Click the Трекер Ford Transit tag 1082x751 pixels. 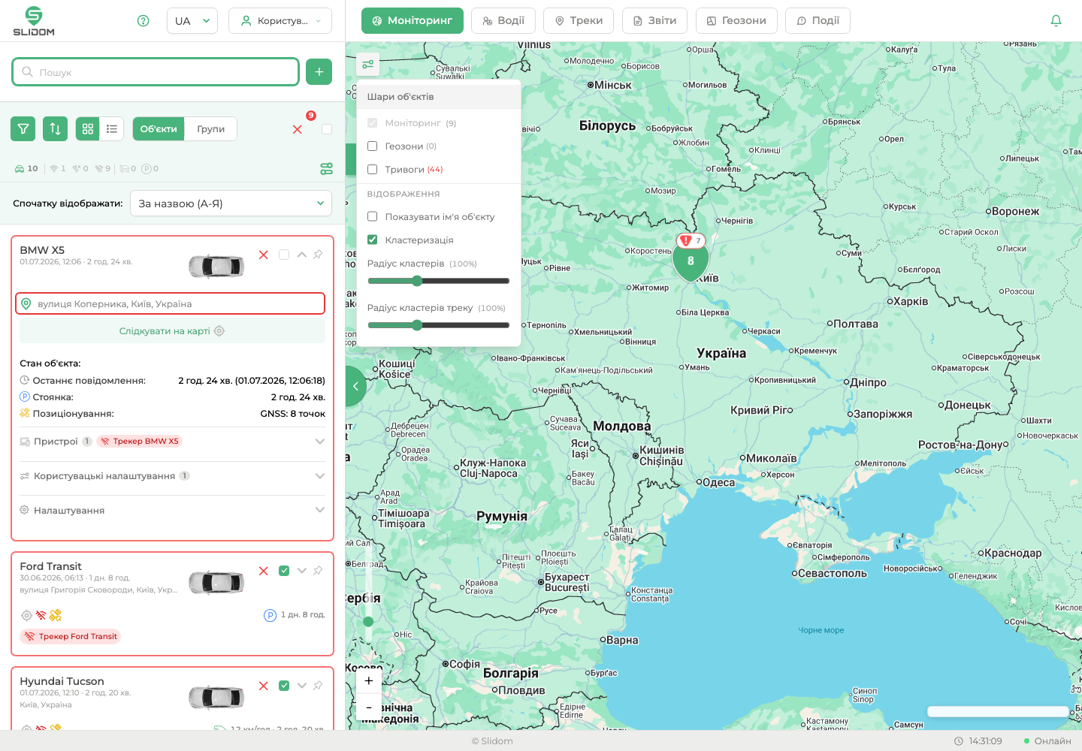[x=71, y=637]
